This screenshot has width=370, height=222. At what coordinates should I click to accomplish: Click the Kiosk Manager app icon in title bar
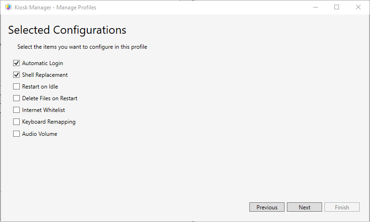8,7
